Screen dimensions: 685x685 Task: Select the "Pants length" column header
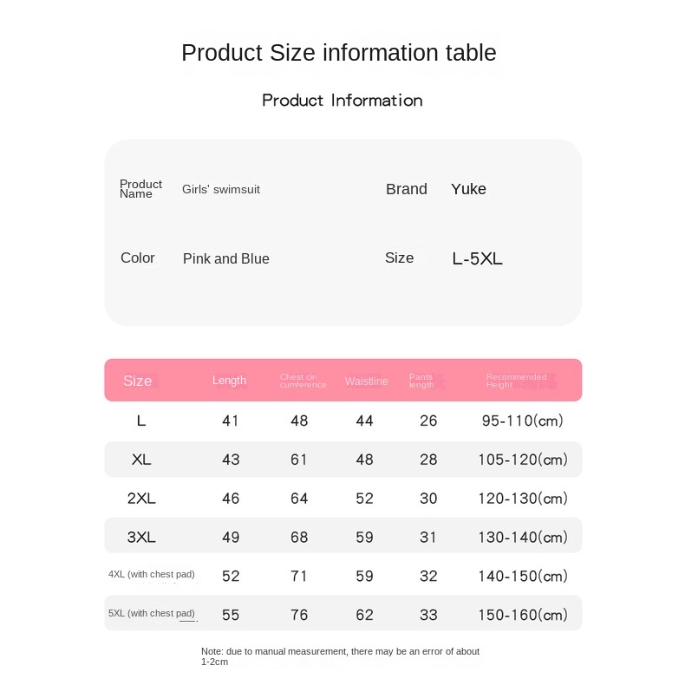pyautogui.click(x=421, y=381)
